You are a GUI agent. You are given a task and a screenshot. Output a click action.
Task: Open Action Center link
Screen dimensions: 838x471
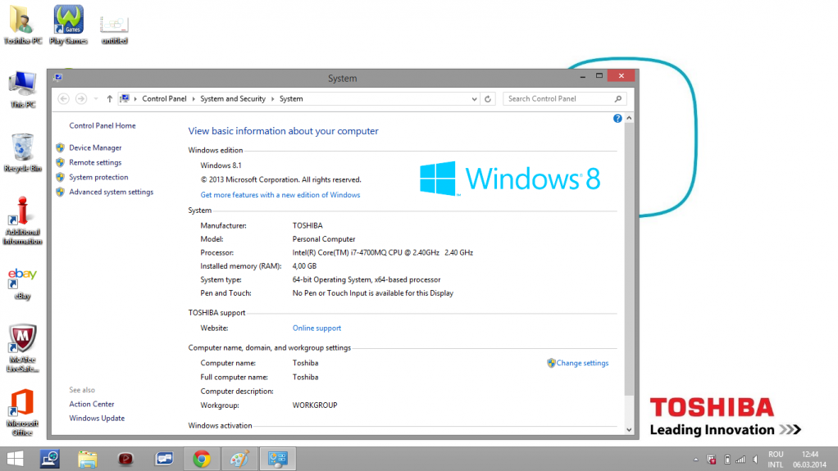(91, 405)
